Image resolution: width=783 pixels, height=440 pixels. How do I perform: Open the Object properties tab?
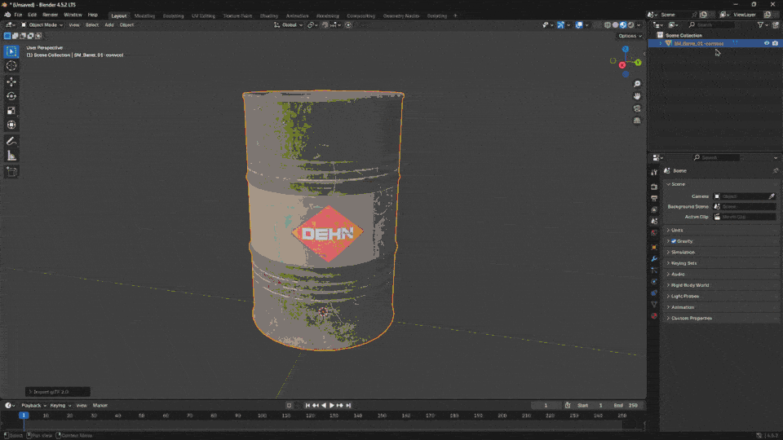point(654,247)
